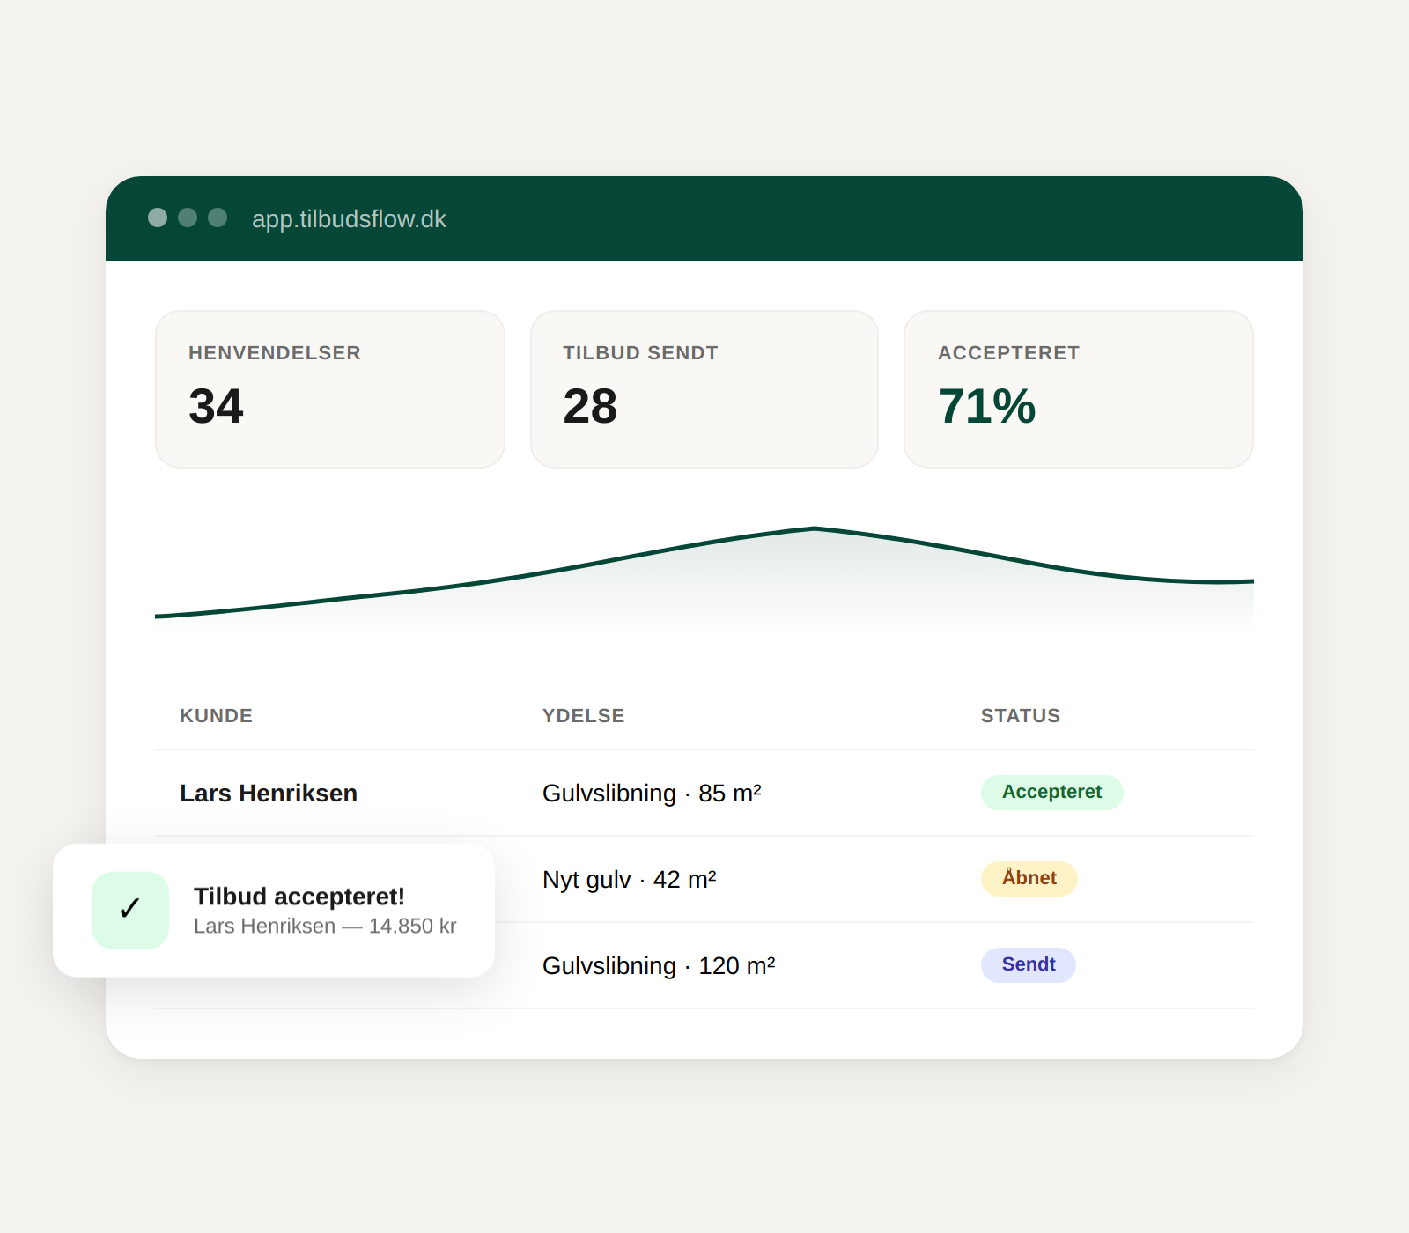Click the blue Sendt status badge
The image size is (1409, 1233).
[1029, 964]
